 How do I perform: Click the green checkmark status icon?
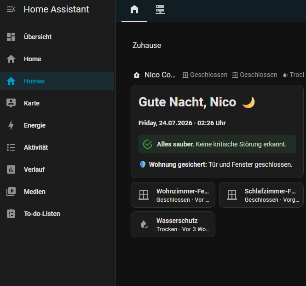[x=148, y=144]
